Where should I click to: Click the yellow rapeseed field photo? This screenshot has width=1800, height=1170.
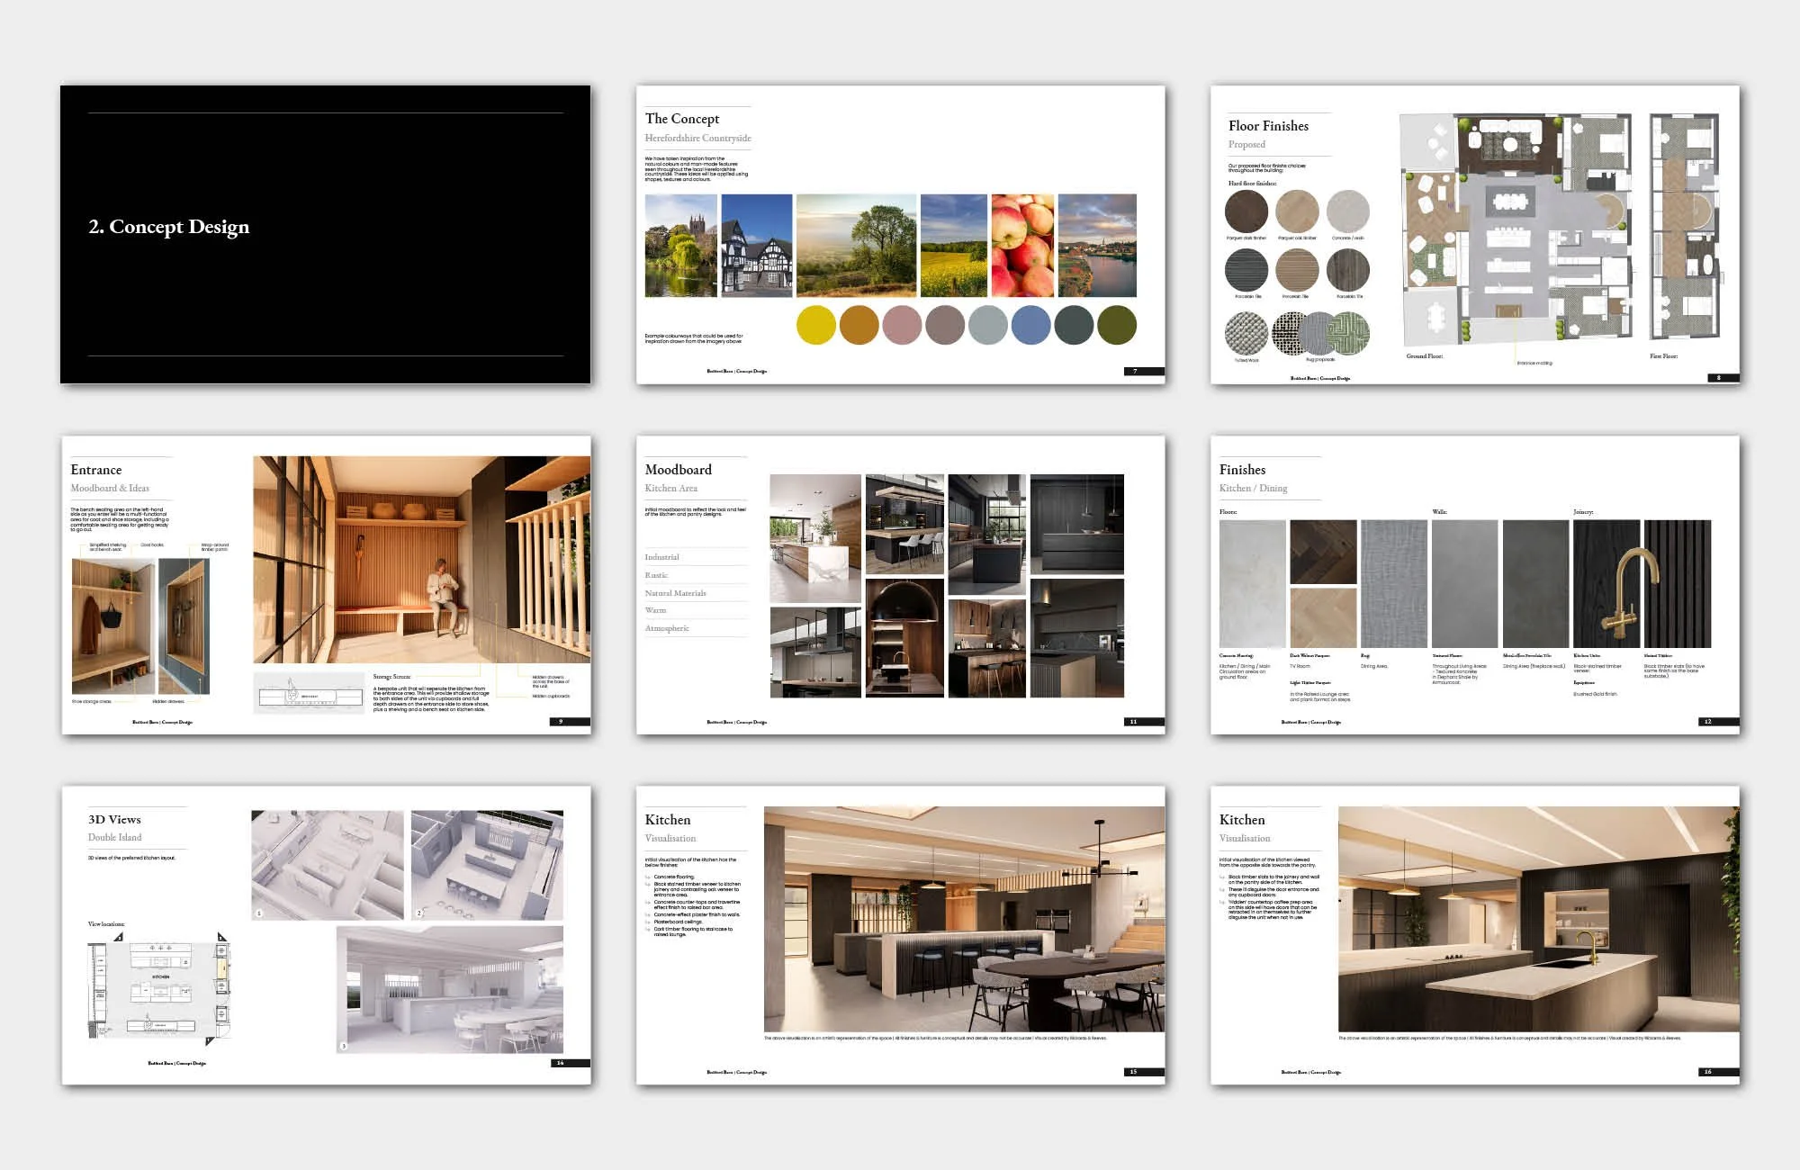click(x=953, y=246)
